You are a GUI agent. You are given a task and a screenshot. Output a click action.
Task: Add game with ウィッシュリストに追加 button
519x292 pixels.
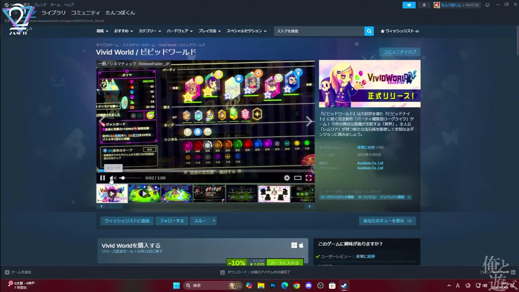[x=127, y=221]
